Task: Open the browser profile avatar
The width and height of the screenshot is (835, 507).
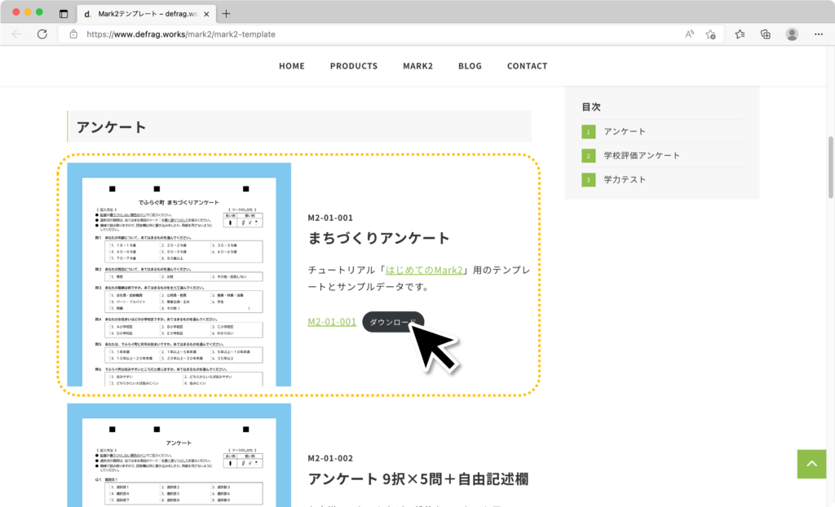Action: coord(792,34)
